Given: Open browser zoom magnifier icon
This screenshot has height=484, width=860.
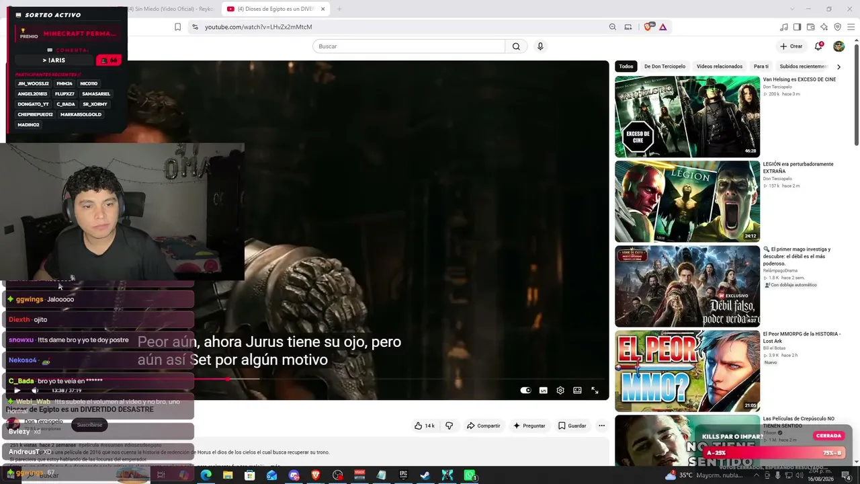Looking at the screenshot, I should coord(612,27).
